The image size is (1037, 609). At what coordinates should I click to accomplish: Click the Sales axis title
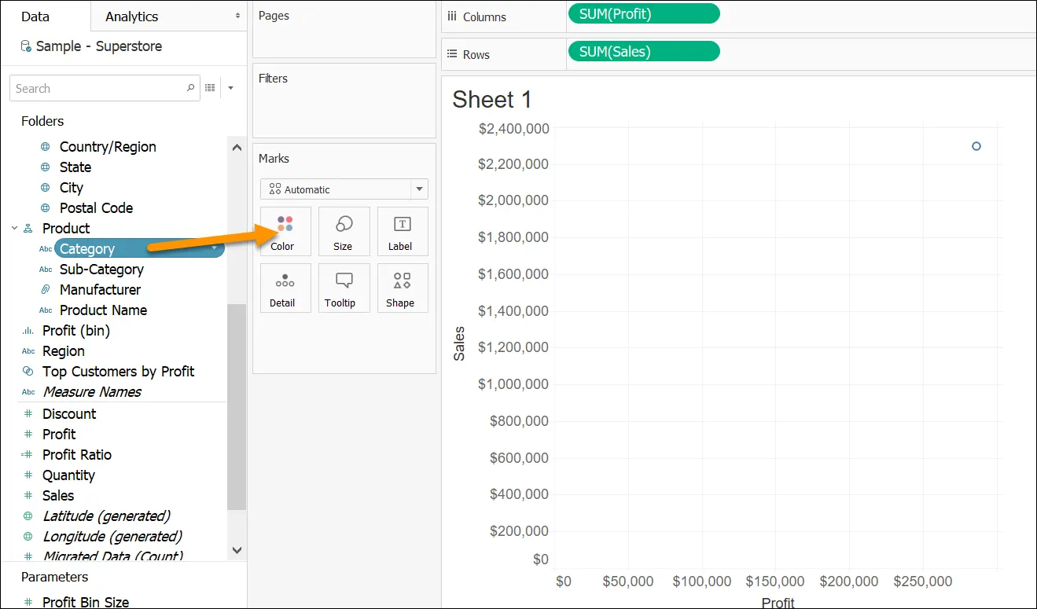(x=459, y=343)
